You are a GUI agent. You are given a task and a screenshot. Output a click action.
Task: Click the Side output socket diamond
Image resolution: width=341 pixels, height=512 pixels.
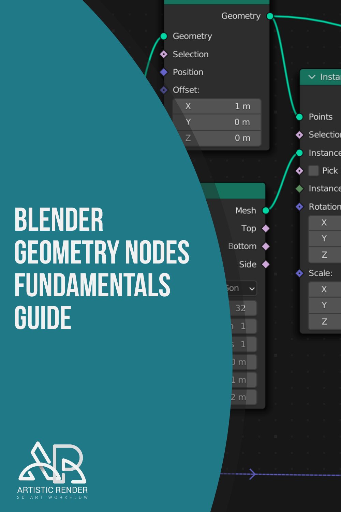click(266, 264)
